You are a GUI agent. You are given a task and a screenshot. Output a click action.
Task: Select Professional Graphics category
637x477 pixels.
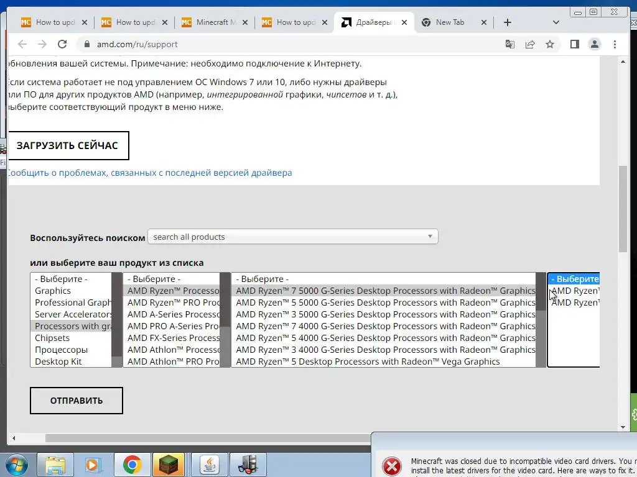(71, 302)
